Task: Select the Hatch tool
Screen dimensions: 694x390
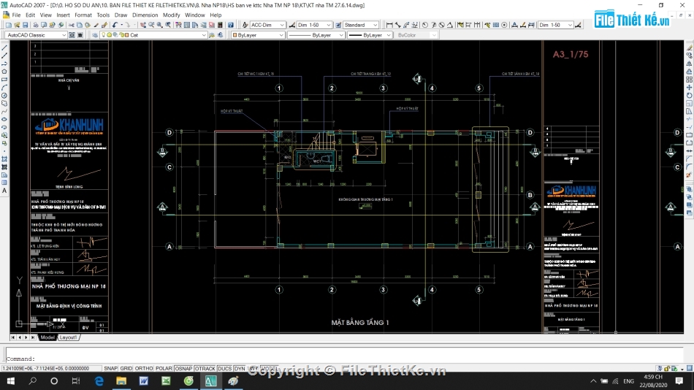Action: (x=4, y=159)
